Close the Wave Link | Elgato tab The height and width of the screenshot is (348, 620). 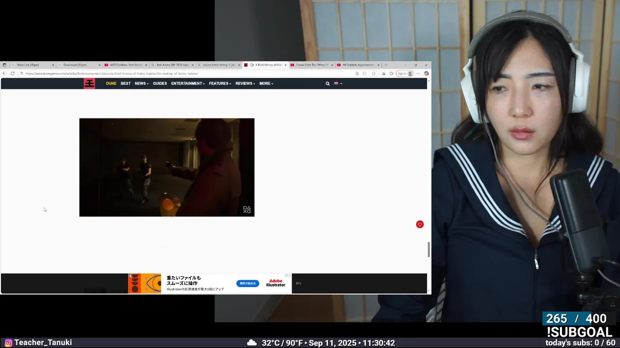pyautogui.click(x=53, y=65)
